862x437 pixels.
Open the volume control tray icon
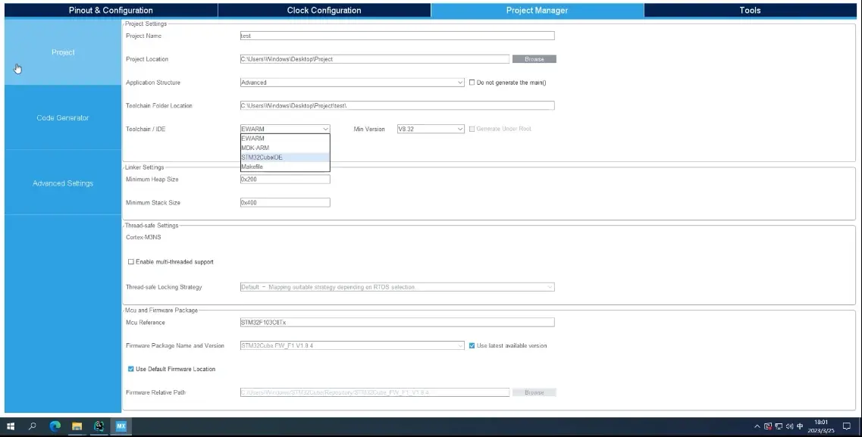pyautogui.click(x=789, y=426)
